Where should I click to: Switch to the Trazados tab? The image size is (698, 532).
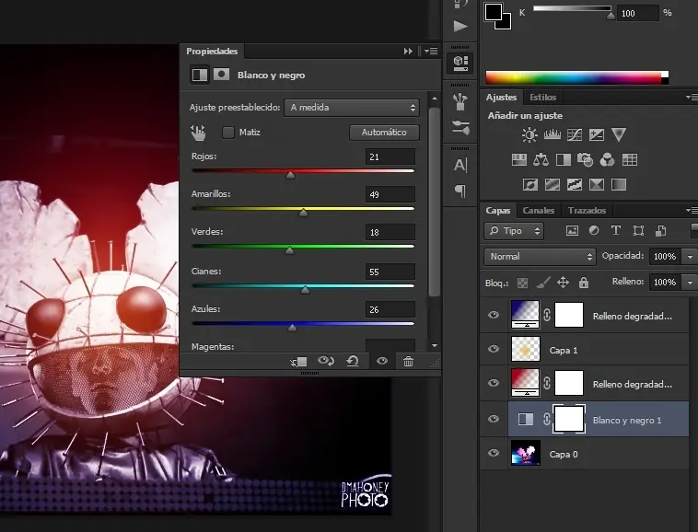(587, 211)
